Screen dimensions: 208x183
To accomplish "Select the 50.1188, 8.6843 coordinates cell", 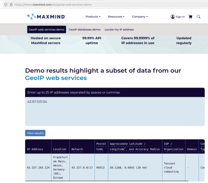I will (x=135, y=167).
